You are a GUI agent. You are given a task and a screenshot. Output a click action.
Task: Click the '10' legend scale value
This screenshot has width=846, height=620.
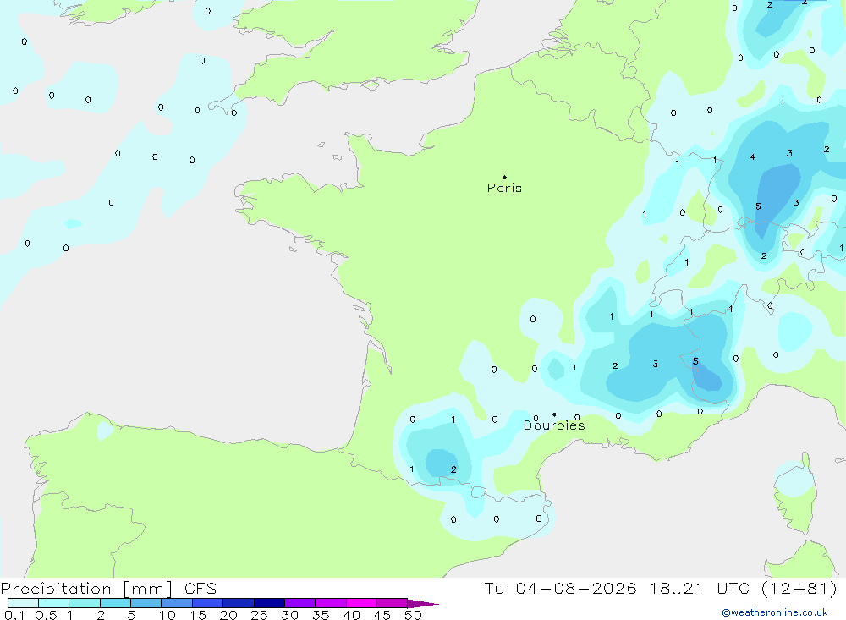[168, 615]
